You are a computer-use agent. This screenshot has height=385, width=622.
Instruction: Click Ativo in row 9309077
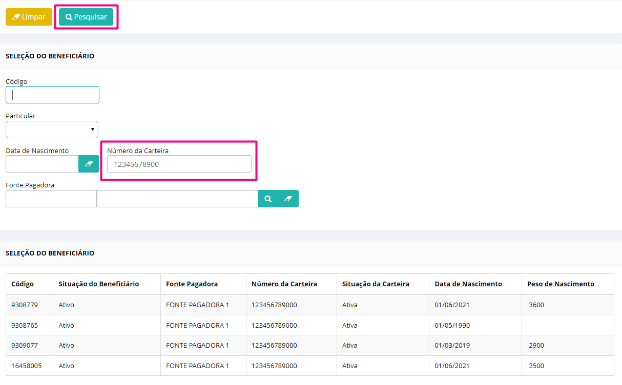(x=66, y=346)
